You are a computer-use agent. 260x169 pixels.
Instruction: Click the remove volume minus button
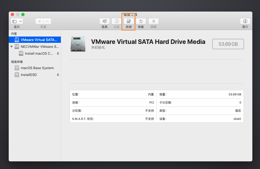click(x=47, y=21)
